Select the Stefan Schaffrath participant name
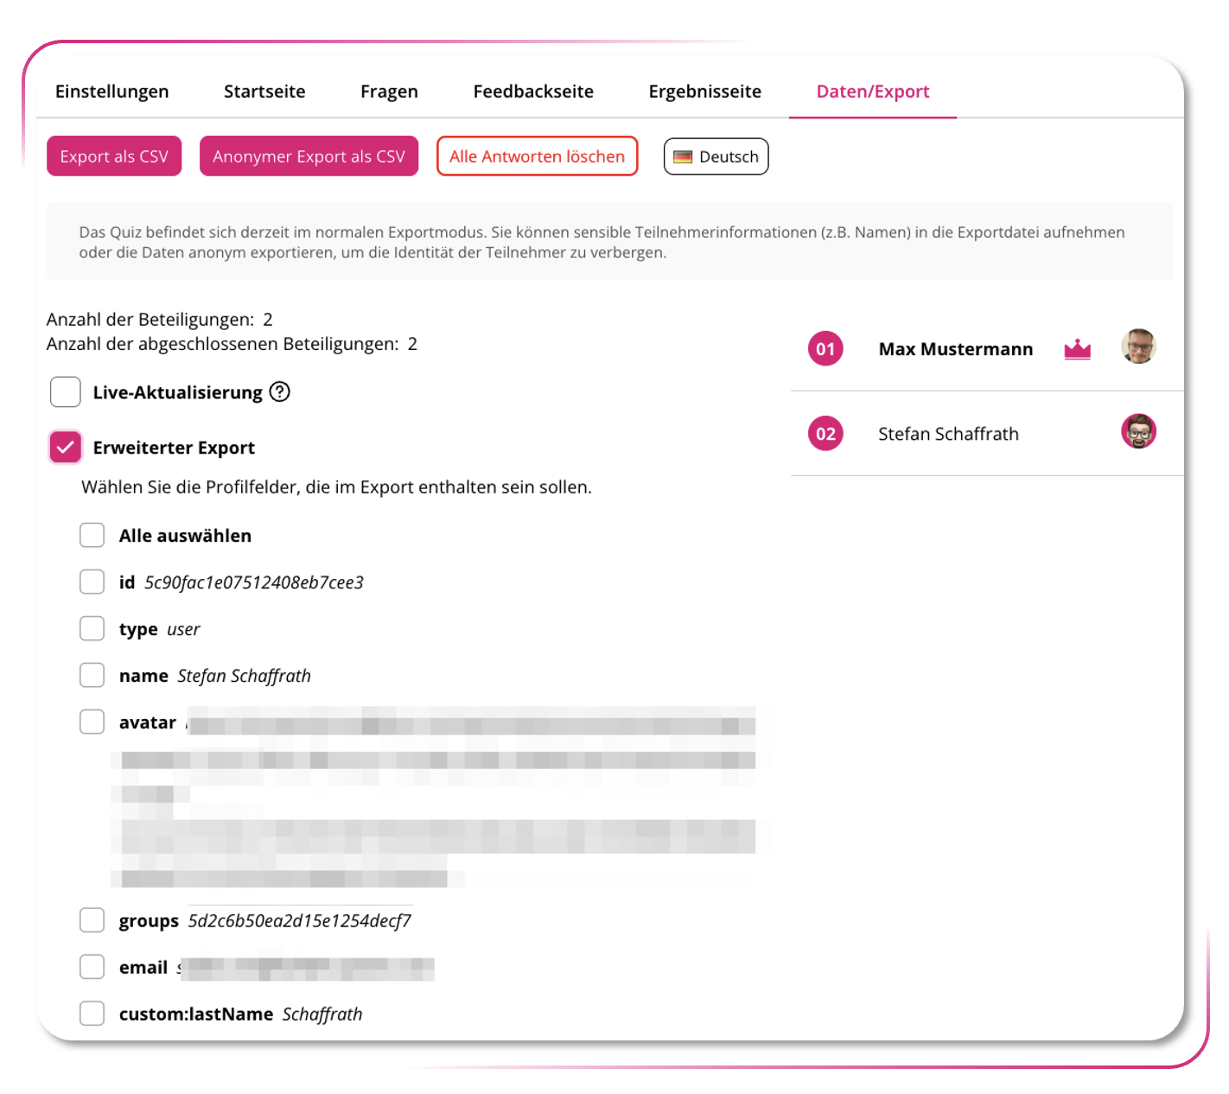1229x1094 pixels. 948,434
